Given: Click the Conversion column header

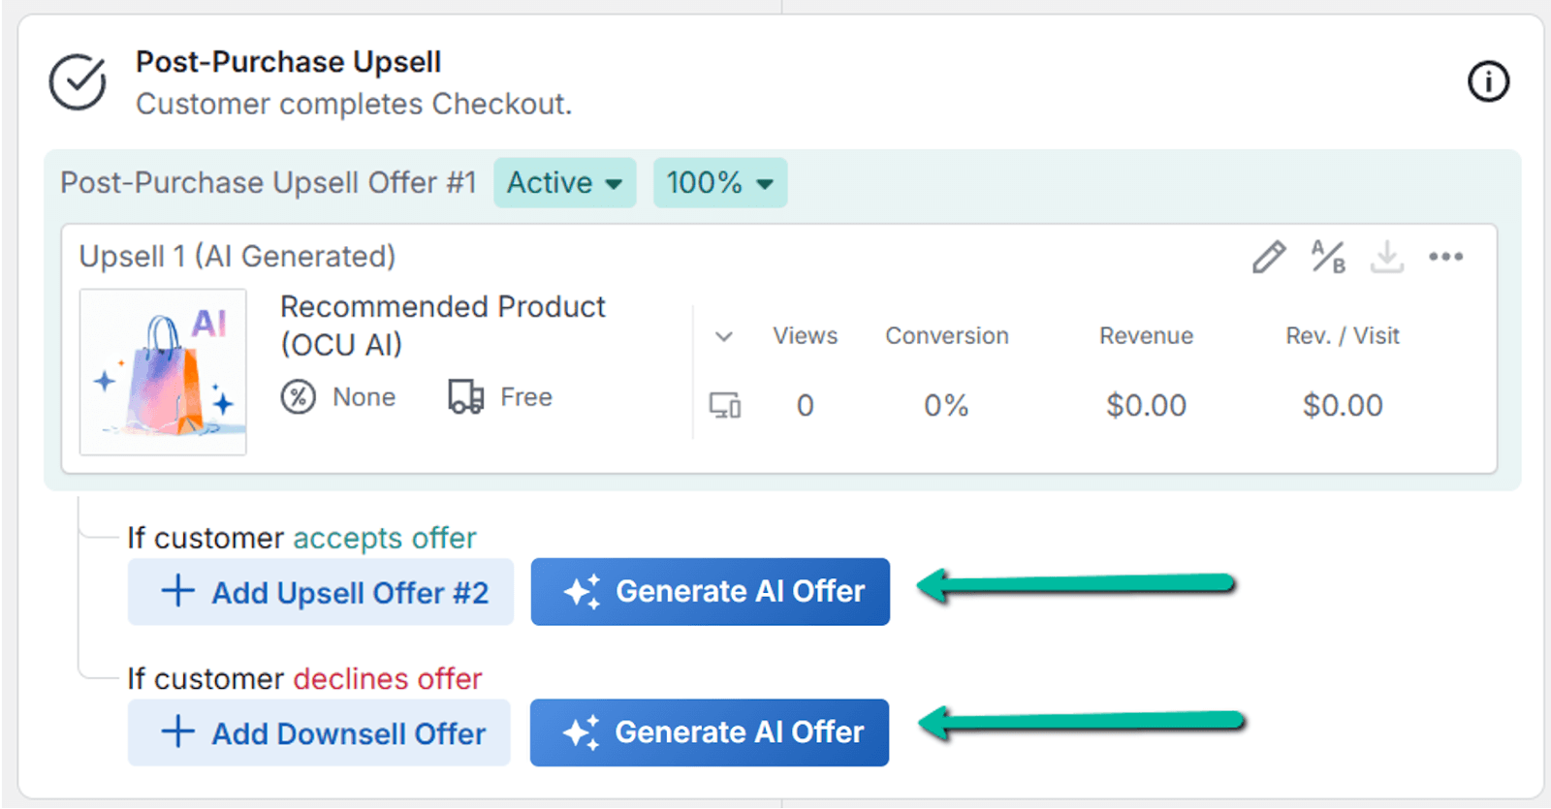Looking at the screenshot, I should tap(947, 336).
